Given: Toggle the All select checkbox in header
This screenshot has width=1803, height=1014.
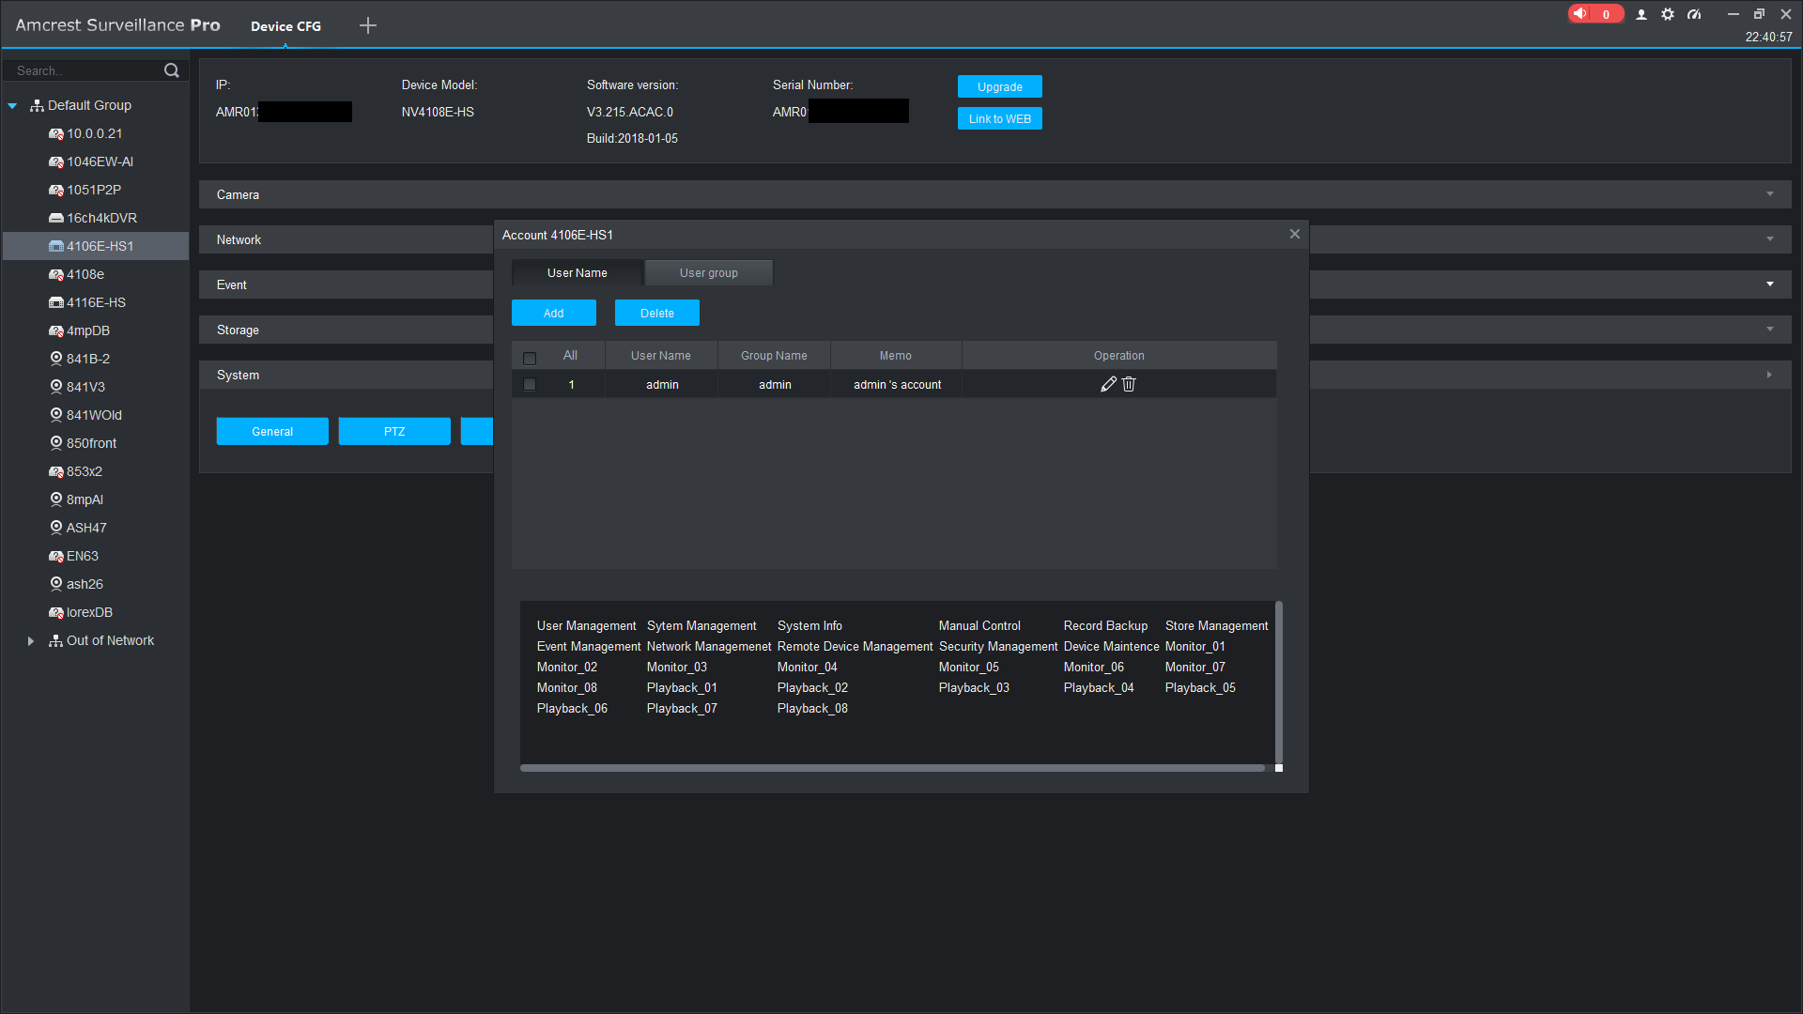Looking at the screenshot, I should (530, 358).
